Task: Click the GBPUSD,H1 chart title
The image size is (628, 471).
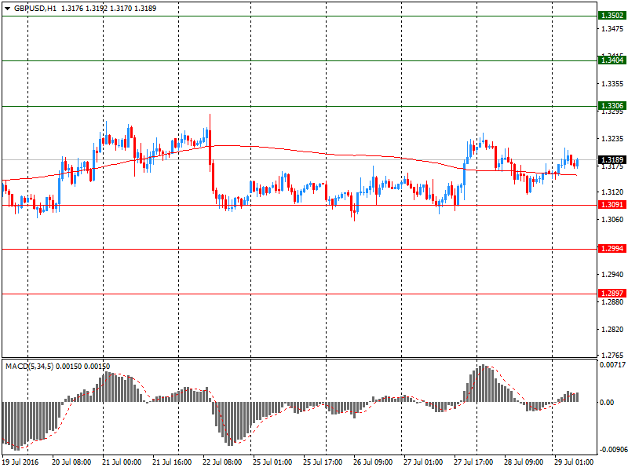Action: [35, 9]
